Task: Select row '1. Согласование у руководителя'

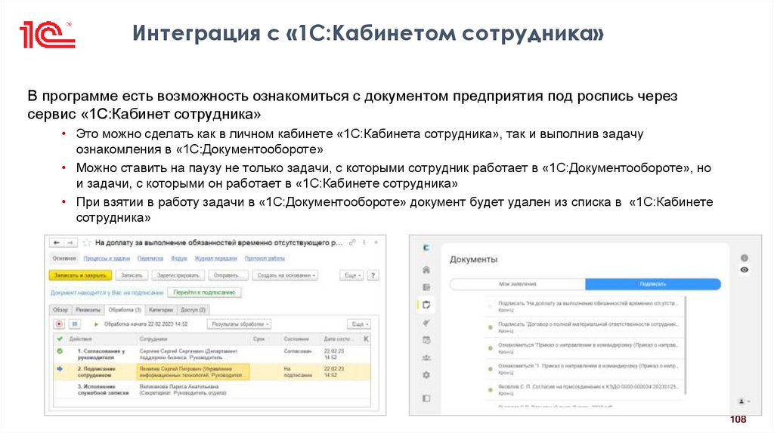Action: tap(212, 355)
